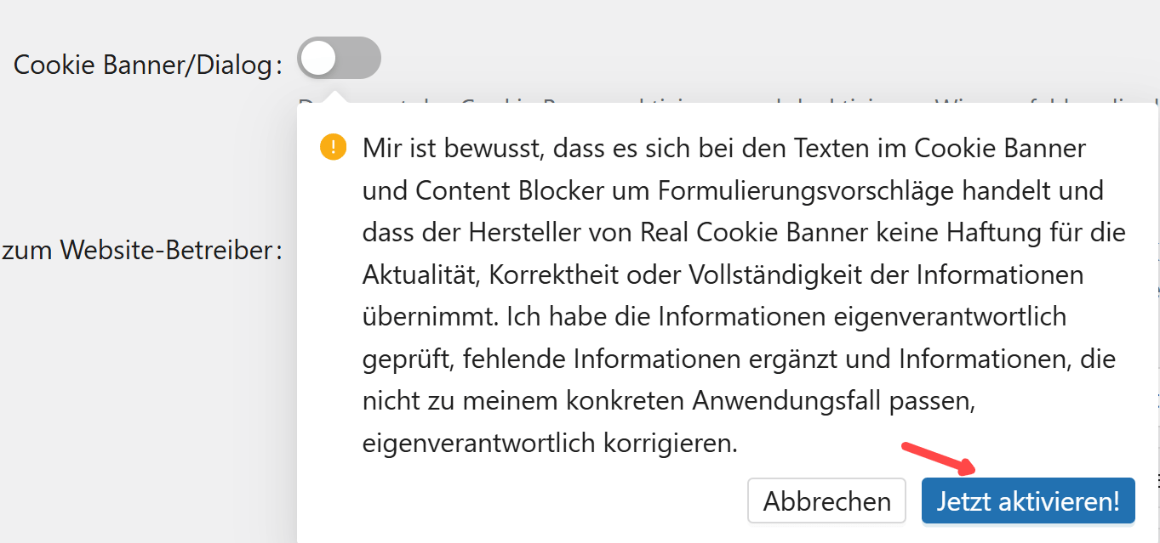Click the word 'Anwendungsfall' in the popup
The width and height of the screenshot is (1160, 543).
click(788, 400)
